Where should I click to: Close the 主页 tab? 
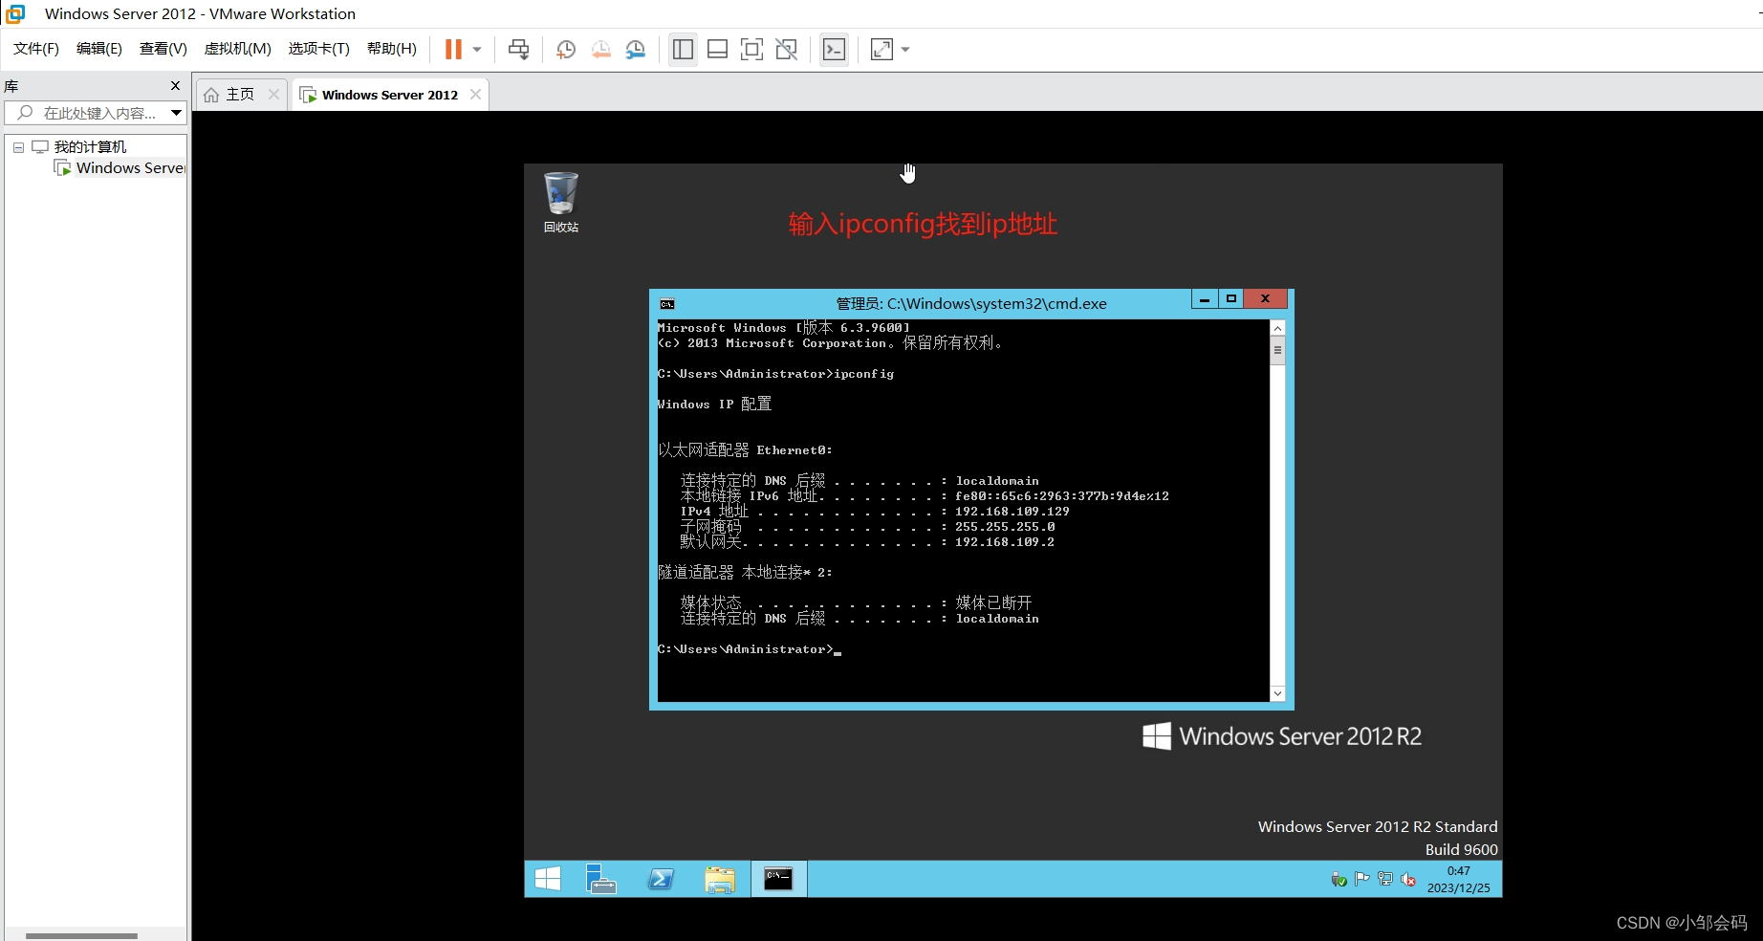[274, 94]
